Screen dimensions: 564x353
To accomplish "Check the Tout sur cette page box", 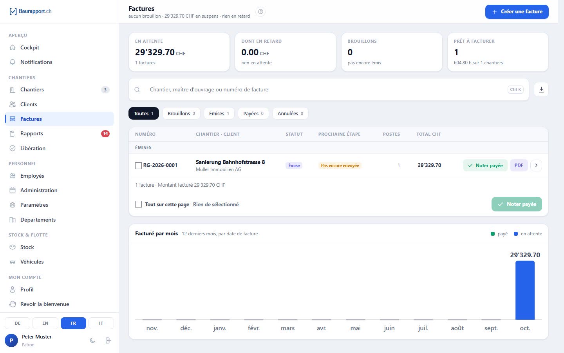I will click(x=138, y=204).
